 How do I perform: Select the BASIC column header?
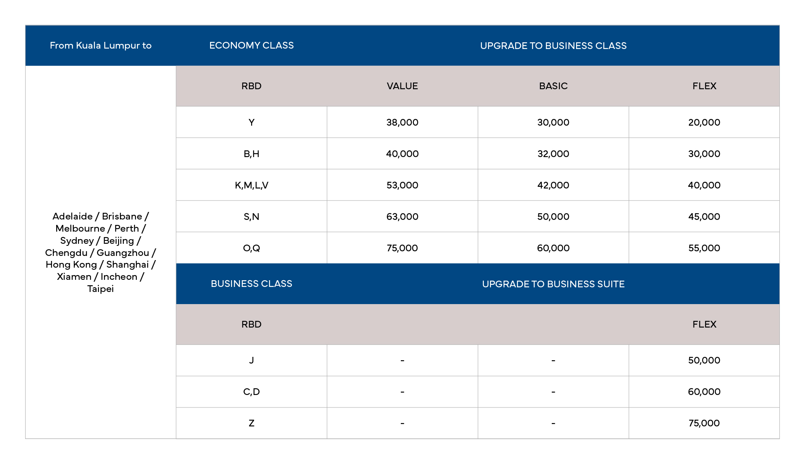pos(553,86)
